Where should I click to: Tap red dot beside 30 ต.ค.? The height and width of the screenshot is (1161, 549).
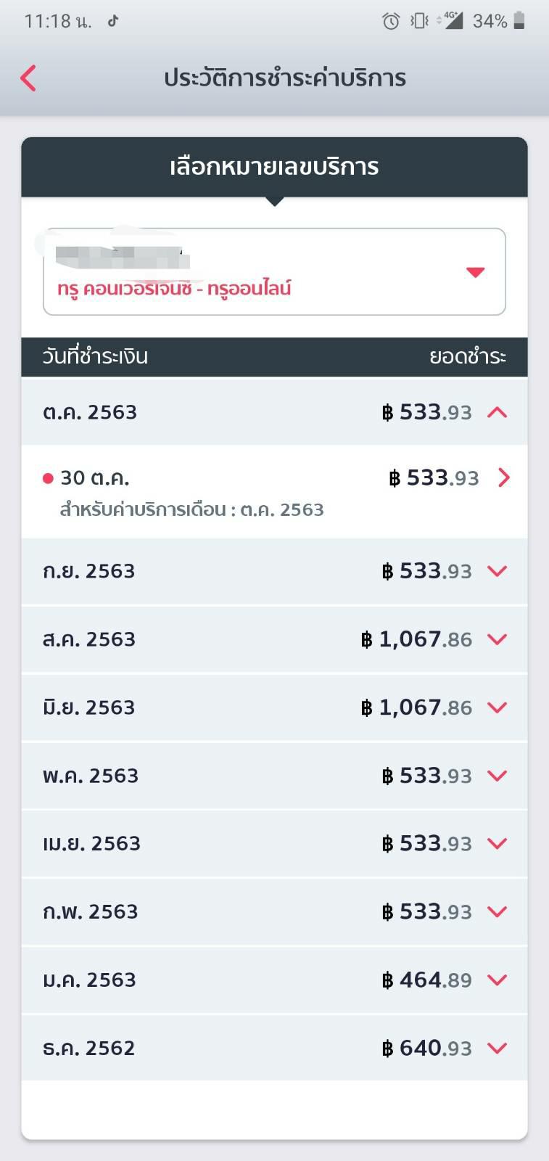pyautogui.click(x=49, y=478)
